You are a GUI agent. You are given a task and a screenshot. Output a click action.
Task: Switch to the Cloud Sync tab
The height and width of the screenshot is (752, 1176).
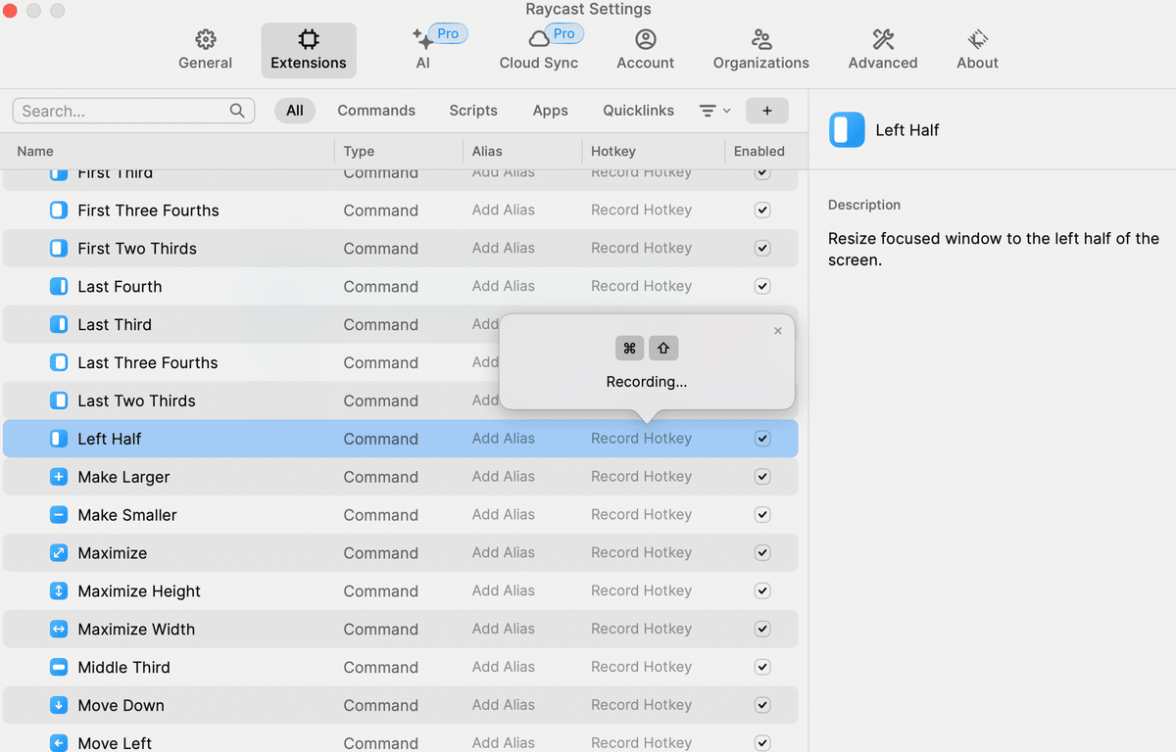(x=539, y=50)
